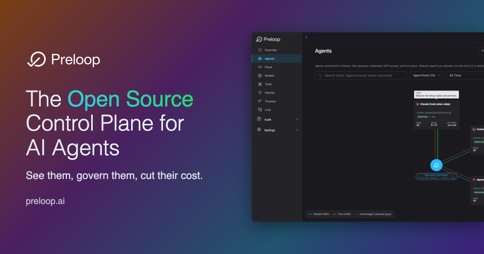Expand the Audit section chevron
This screenshot has height=254, width=484.
point(297,119)
